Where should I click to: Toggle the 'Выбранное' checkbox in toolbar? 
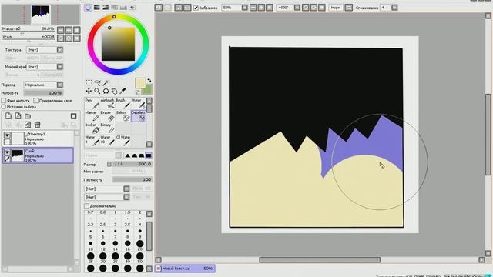point(196,8)
